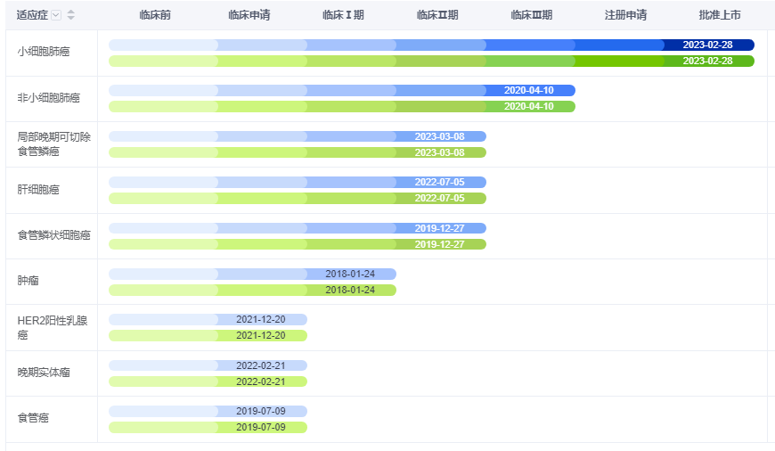Select the 临床申请 column header
This screenshot has width=775, height=451.
click(x=249, y=15)
